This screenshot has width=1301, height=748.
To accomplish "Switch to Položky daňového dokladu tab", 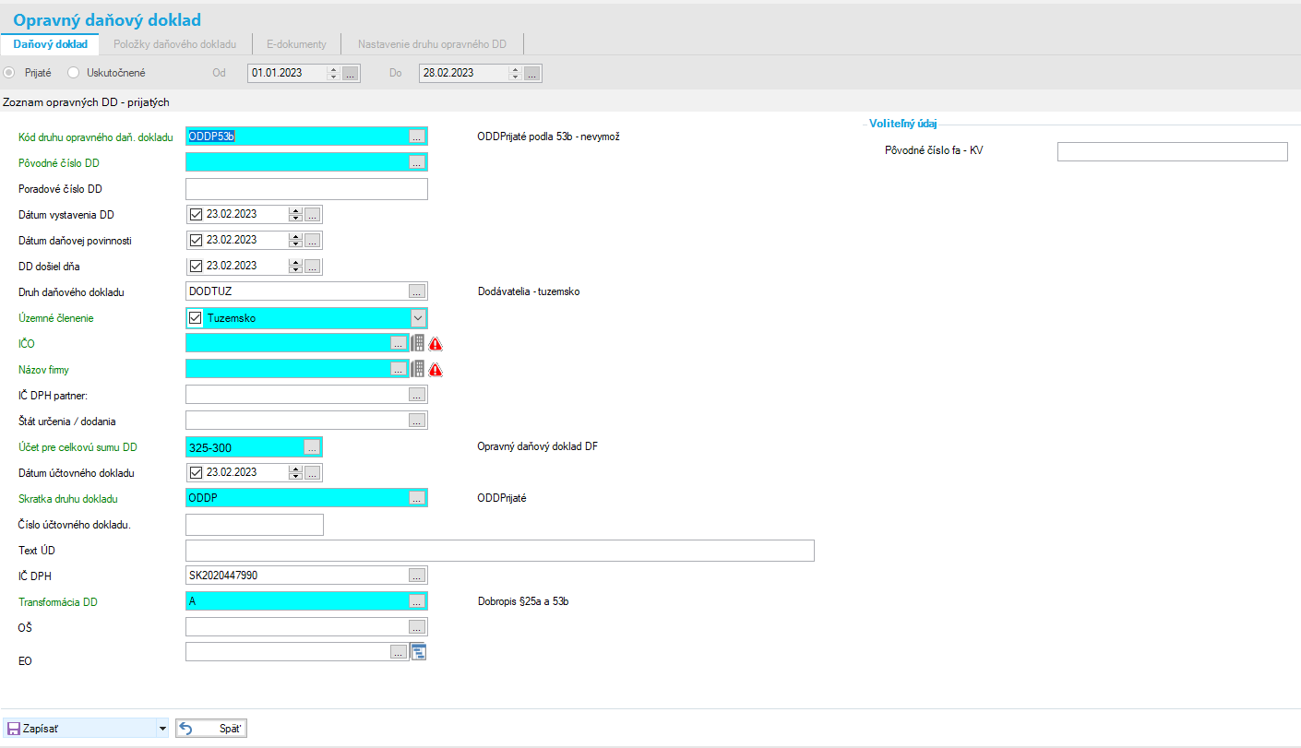I will coord(175,43).
